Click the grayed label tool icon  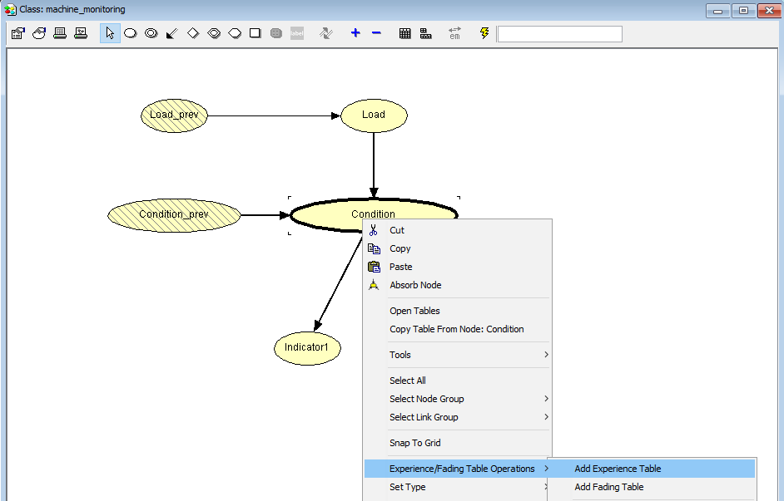point(297,33)
